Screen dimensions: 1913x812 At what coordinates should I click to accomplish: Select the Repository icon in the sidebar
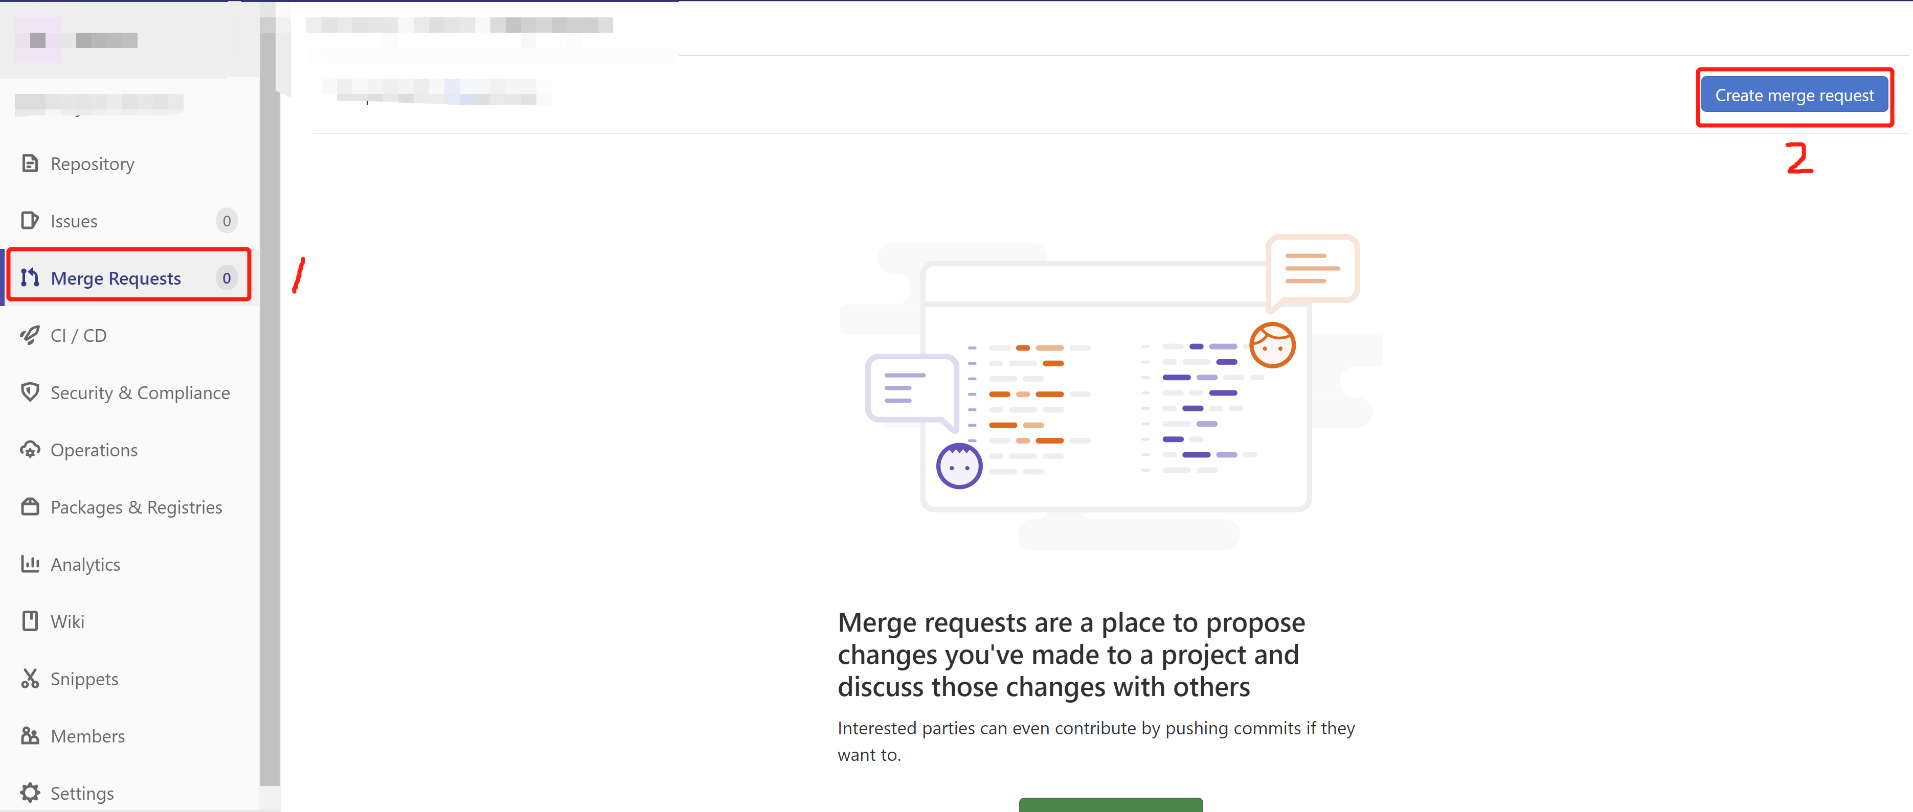click(x=30, y=163)
